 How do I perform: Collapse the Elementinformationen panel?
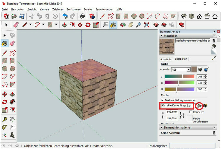click(x=161, y=127)
